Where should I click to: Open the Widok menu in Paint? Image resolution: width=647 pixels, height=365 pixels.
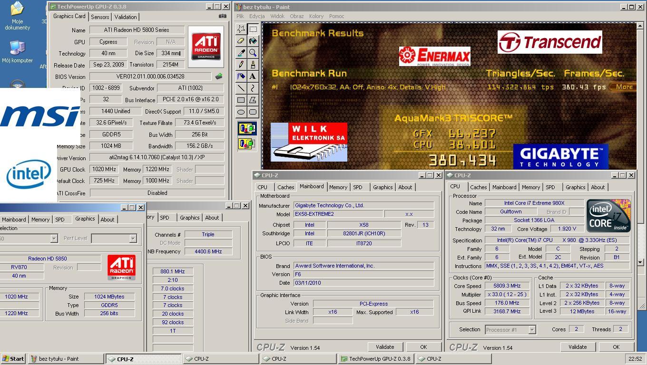coord(277,16)
